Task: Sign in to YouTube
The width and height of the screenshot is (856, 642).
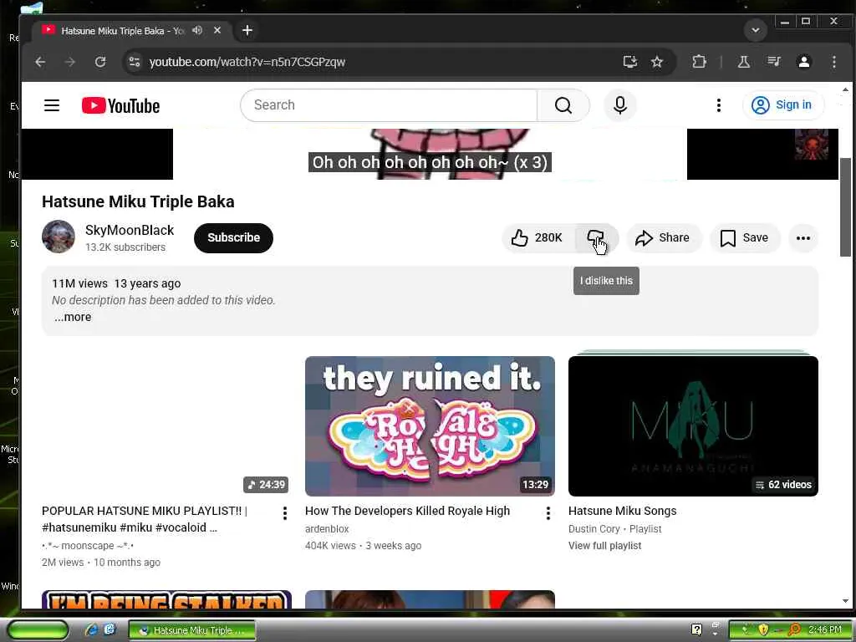Action: point(782,104)
